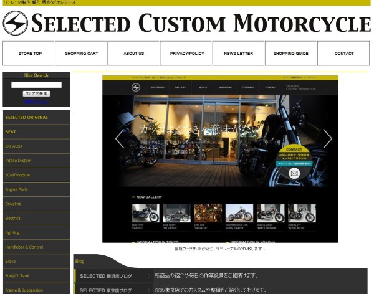Open the STORE TOP nav item
The height and width of the screenshot is (294, 374).
(29, 54)
